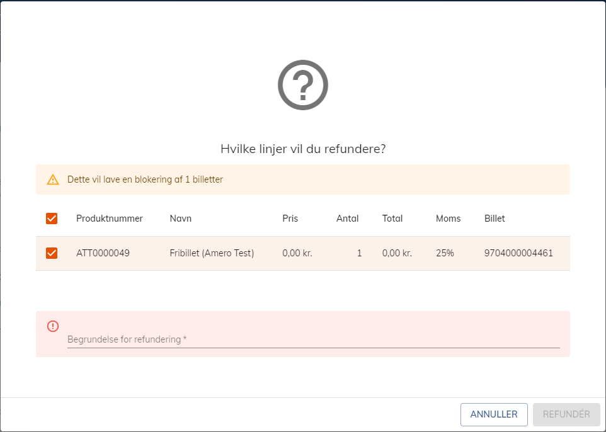The image size is (606, 432).
Task: Click the Moms column header
Action: [449, 219]
